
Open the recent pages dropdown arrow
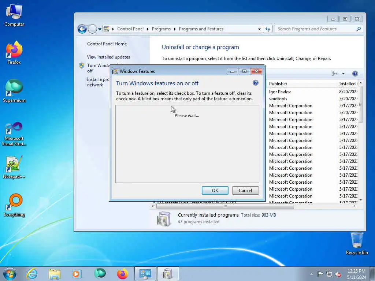(100, 29)
